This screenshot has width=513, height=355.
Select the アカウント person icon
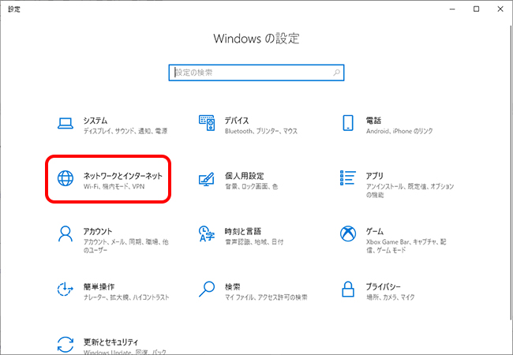(x=66, y=234)
